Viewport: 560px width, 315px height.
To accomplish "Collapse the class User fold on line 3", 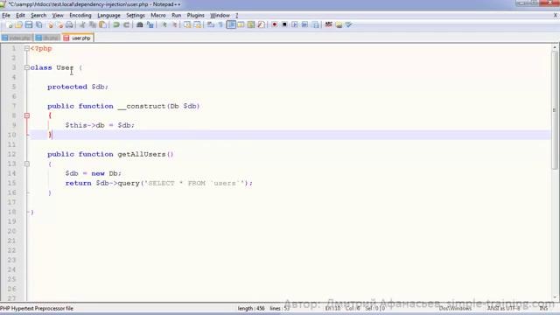I will point(27,67).
